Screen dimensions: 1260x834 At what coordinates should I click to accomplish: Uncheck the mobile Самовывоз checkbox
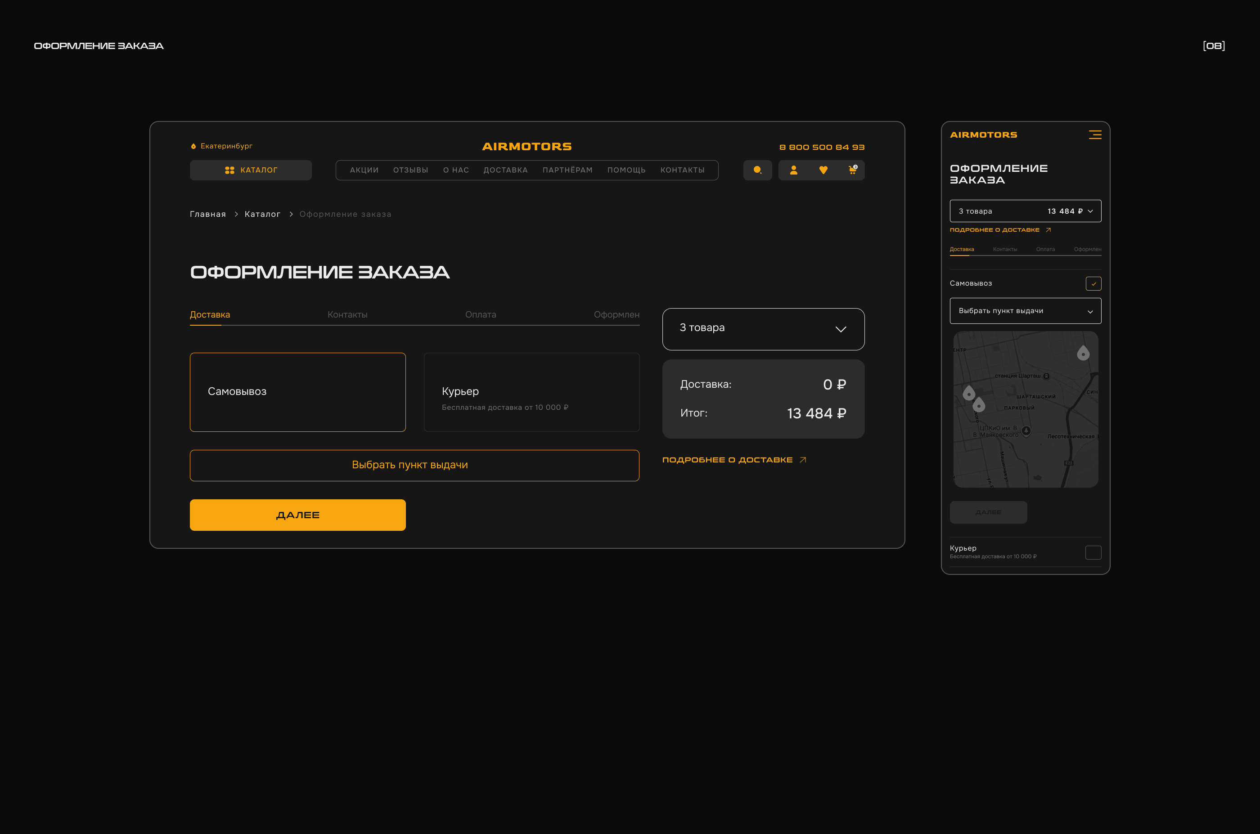[1093, 283]
